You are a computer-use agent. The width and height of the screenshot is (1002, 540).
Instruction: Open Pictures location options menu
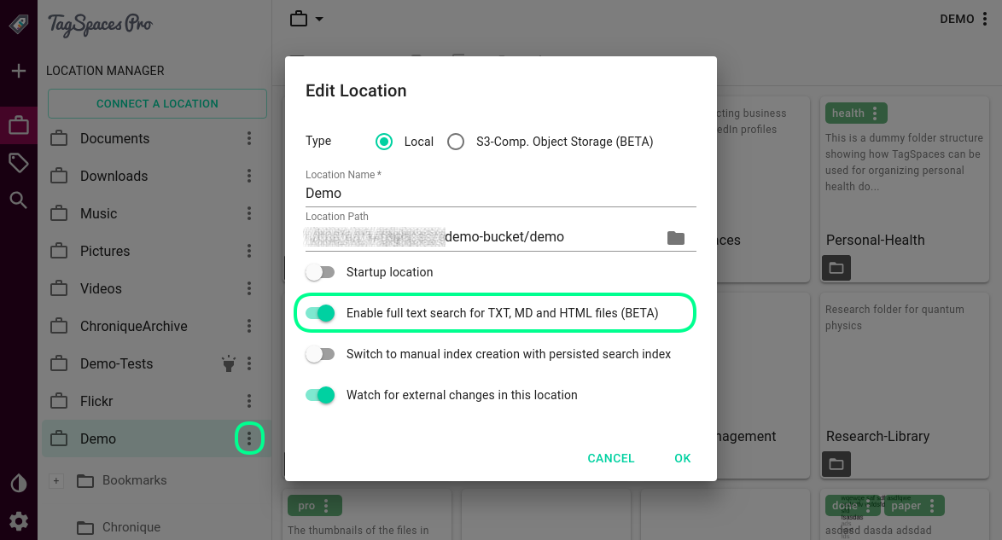coord(249,251)
